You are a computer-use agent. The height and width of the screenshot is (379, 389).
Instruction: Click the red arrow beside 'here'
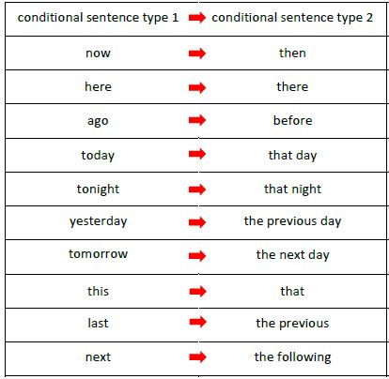(x=197, y=87)
